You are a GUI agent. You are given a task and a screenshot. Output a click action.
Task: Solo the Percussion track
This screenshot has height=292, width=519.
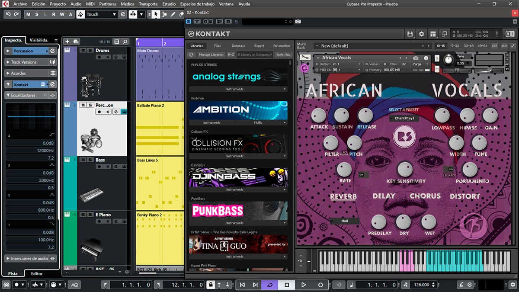click(x=90, y=105)
